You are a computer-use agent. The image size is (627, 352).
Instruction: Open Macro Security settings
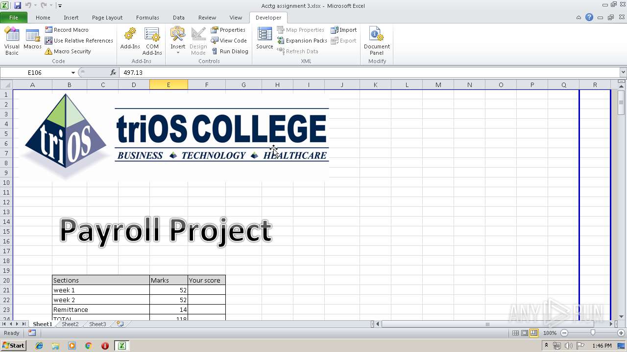[68, 51]
